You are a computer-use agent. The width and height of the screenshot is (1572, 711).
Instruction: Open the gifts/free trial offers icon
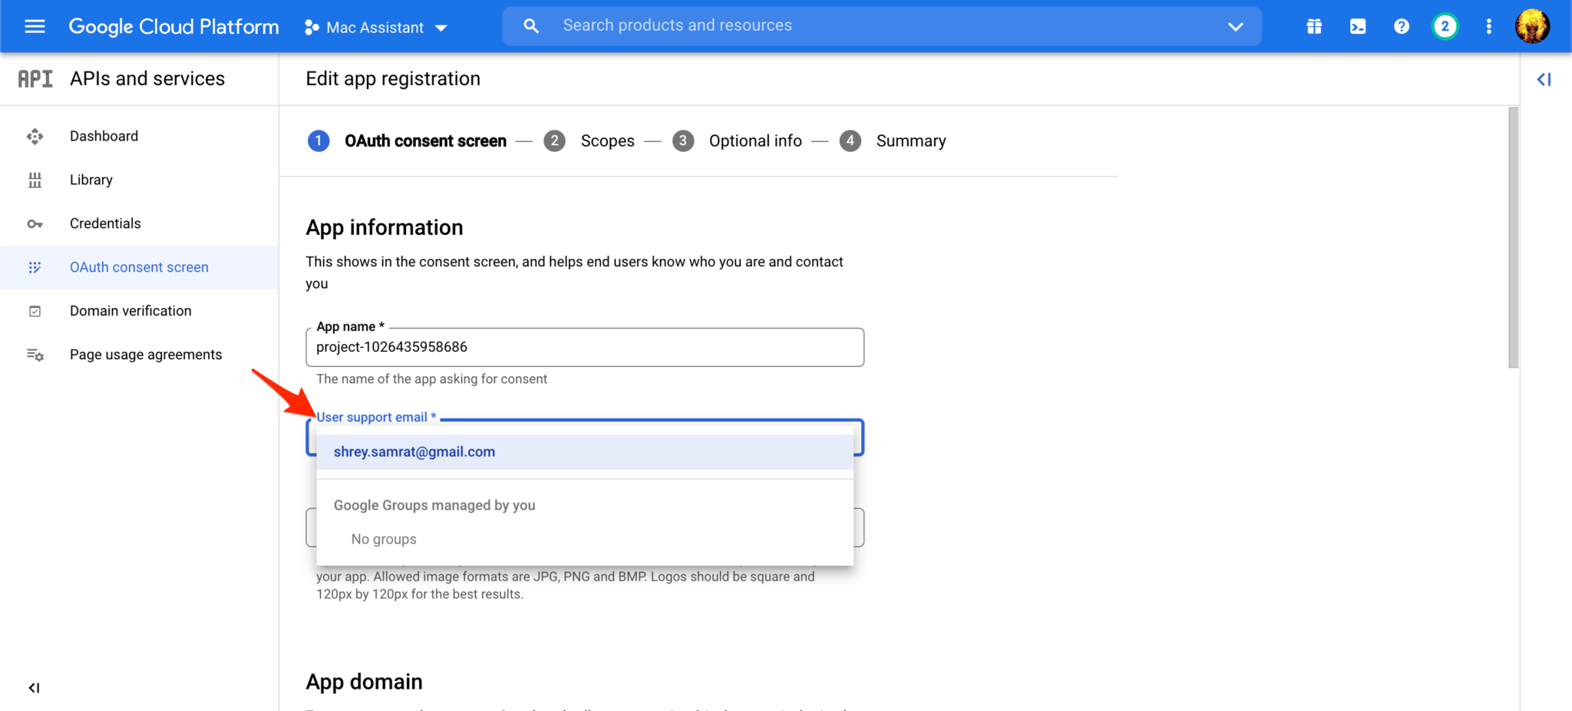[x=1313, y=25]
